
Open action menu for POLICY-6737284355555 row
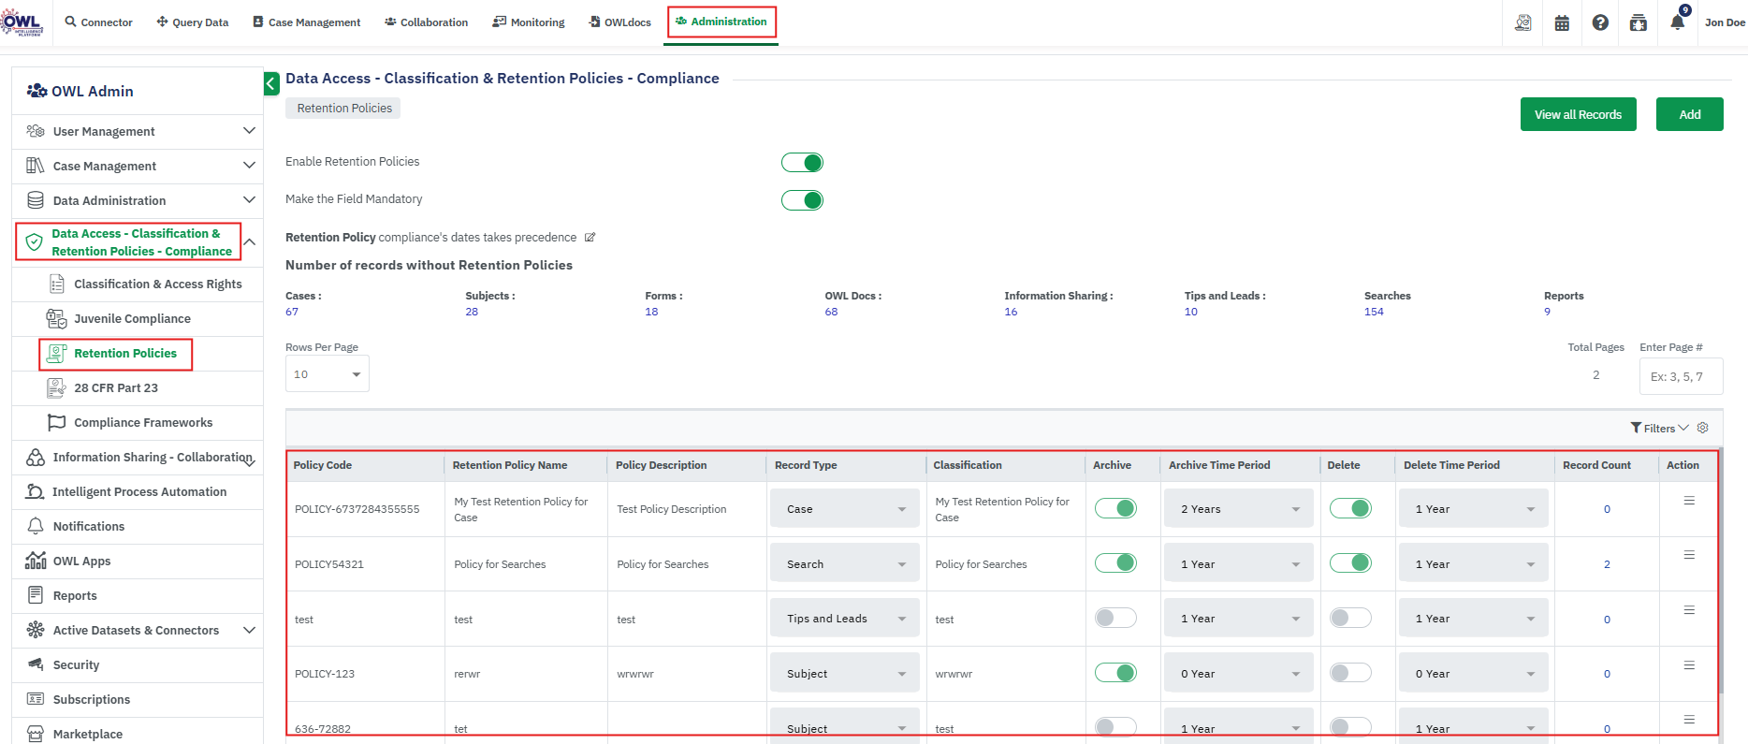(x=1689, y=501)
